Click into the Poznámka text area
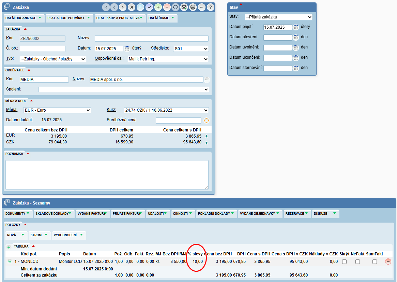 pos(107,174)
